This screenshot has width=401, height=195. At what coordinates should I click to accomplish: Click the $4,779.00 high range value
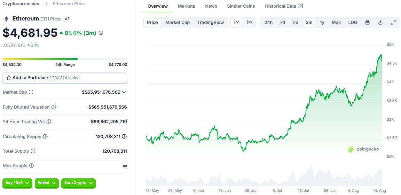pyautogui.click(x=118, y=65)
